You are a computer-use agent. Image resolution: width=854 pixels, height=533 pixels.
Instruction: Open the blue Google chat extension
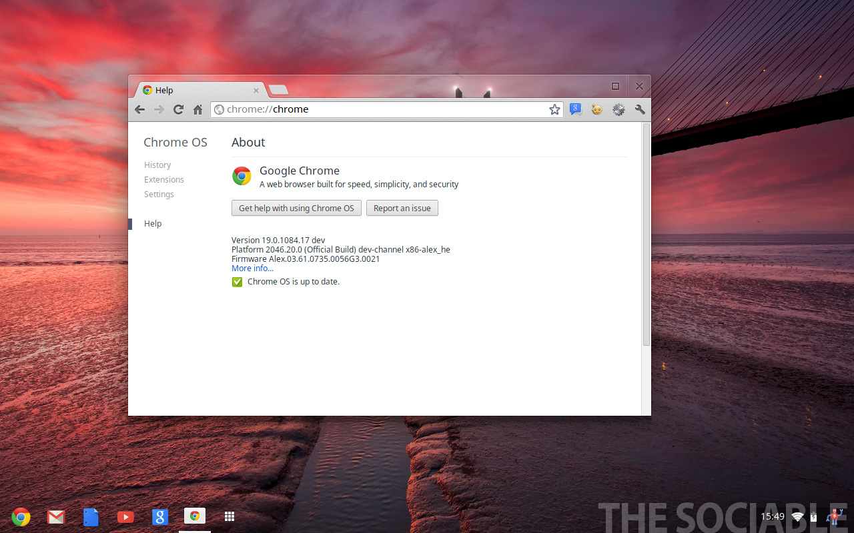(576, 110)
